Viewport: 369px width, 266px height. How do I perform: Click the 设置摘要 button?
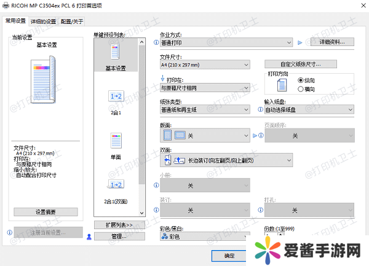(x=46, y=212)
